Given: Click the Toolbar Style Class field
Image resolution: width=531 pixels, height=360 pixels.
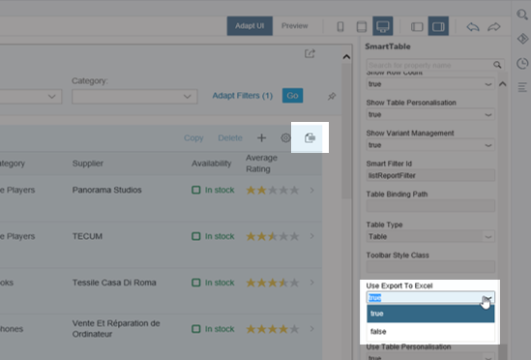Looking at the screenshot, I should [430, 267].
